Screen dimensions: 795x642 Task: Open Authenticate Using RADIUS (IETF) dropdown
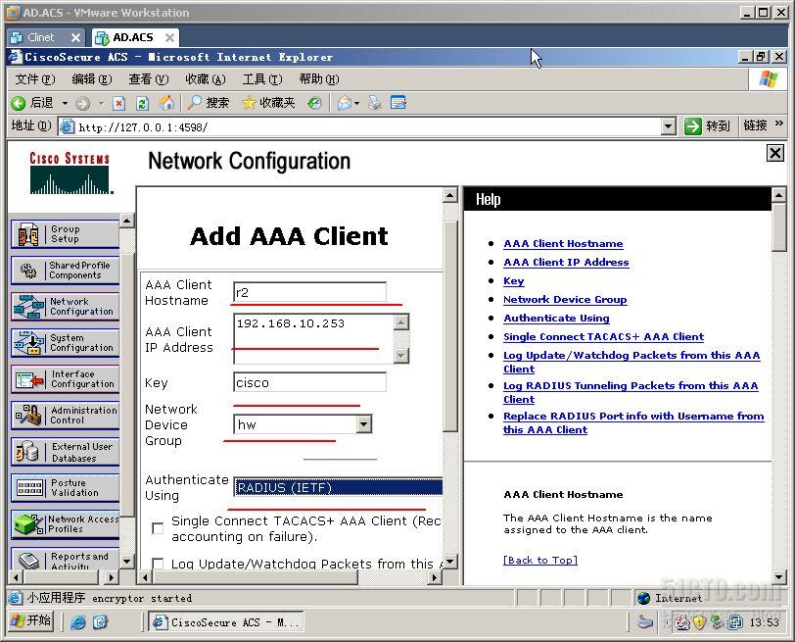pos(338,487)
